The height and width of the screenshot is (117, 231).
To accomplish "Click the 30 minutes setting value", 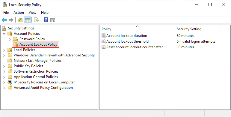I will click(185, 36).
